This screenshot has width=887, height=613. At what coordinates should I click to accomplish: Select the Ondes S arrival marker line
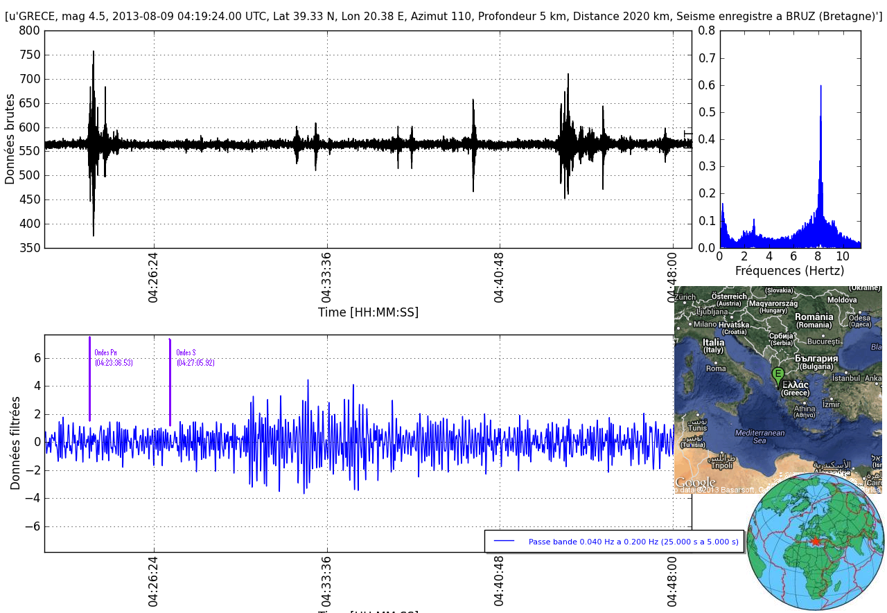tap(170, 382)
